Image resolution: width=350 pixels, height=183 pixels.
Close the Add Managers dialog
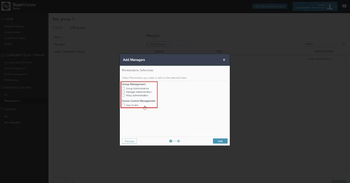(224, 60)
